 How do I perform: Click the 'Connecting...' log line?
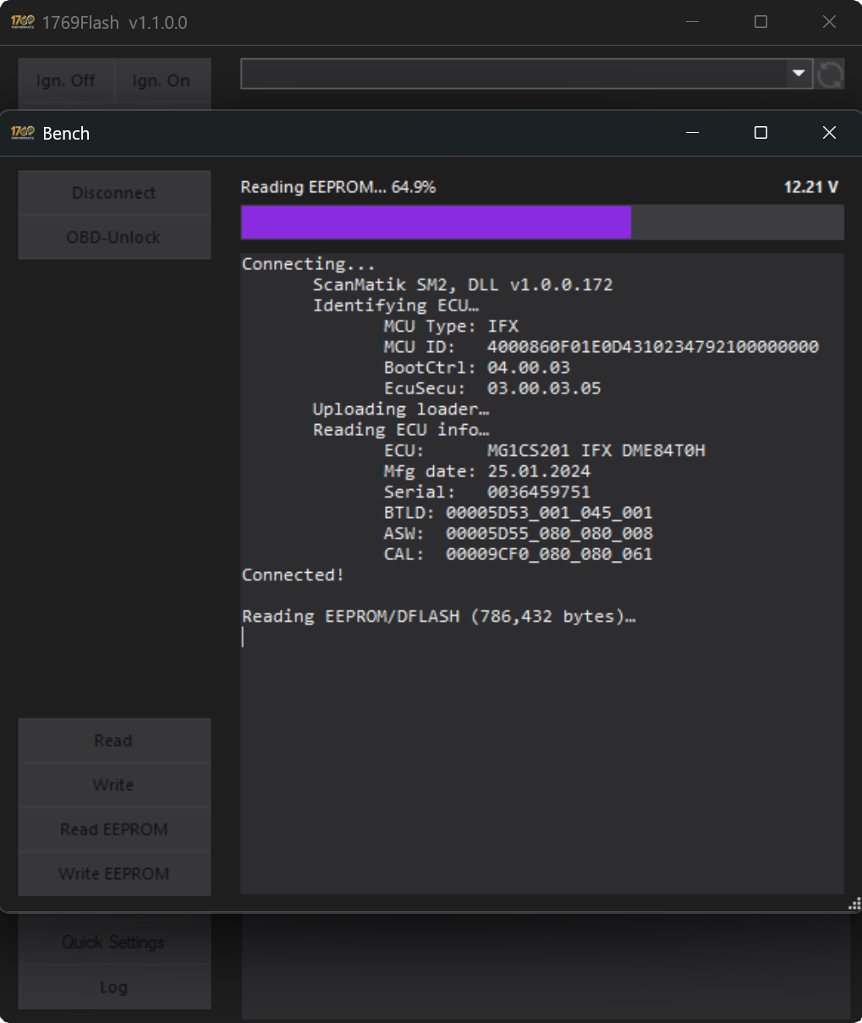click(x=308, y=264)
